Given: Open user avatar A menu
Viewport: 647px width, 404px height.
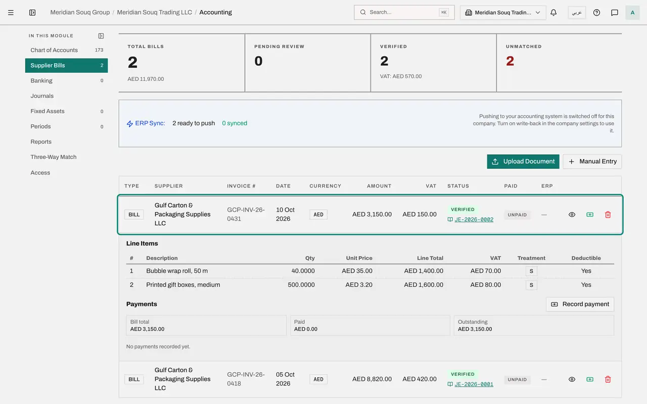Looking at the screenshot, I should [x=632, y=12].
